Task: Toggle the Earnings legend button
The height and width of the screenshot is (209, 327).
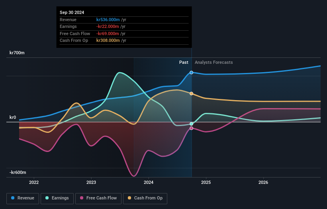Action: [x=57, y=198]
